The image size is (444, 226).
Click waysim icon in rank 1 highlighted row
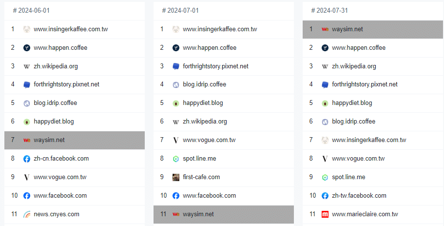(x=325, y=29)
